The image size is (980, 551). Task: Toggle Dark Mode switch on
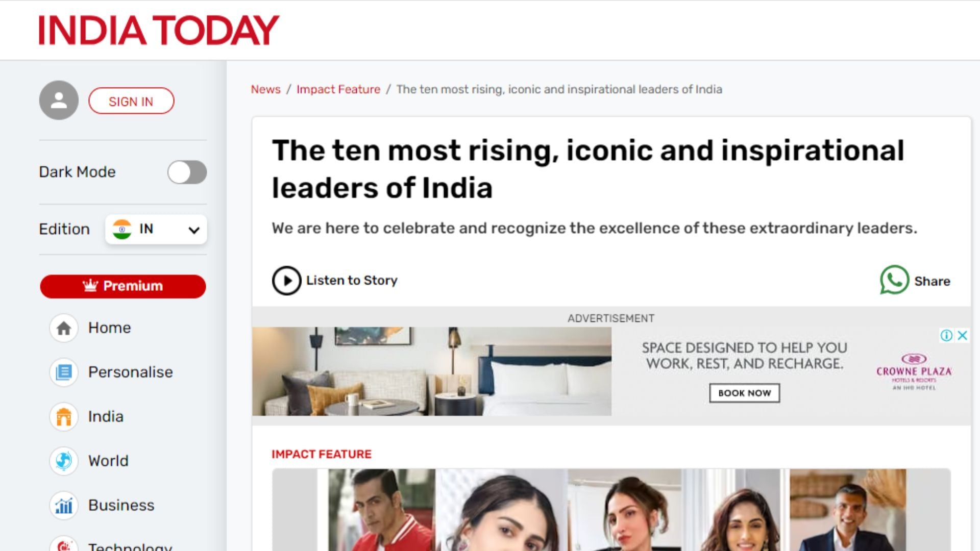(x=187, y=172)
